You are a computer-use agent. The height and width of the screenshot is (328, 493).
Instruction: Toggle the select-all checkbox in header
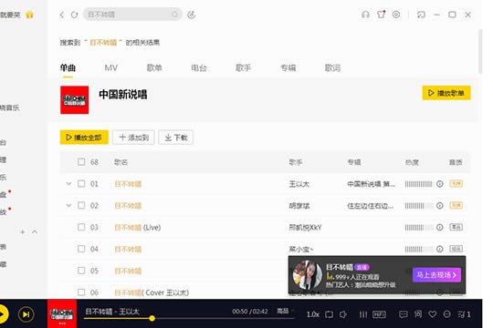[81, 161]
